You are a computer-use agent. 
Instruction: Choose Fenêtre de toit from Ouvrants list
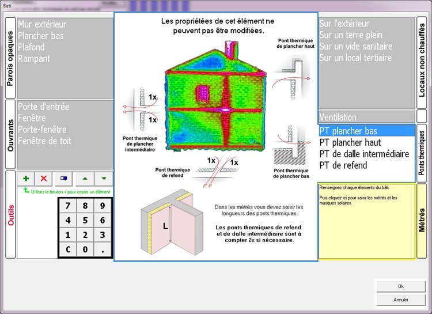tap(44, 141)
